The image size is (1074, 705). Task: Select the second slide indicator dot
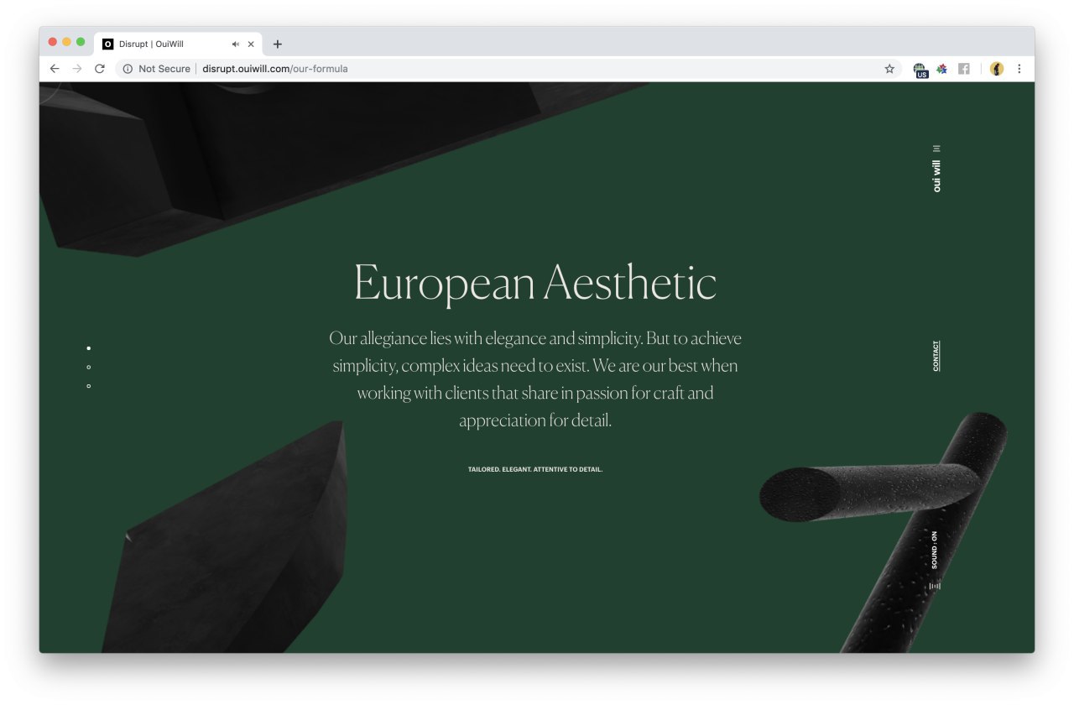coord(89,367)
